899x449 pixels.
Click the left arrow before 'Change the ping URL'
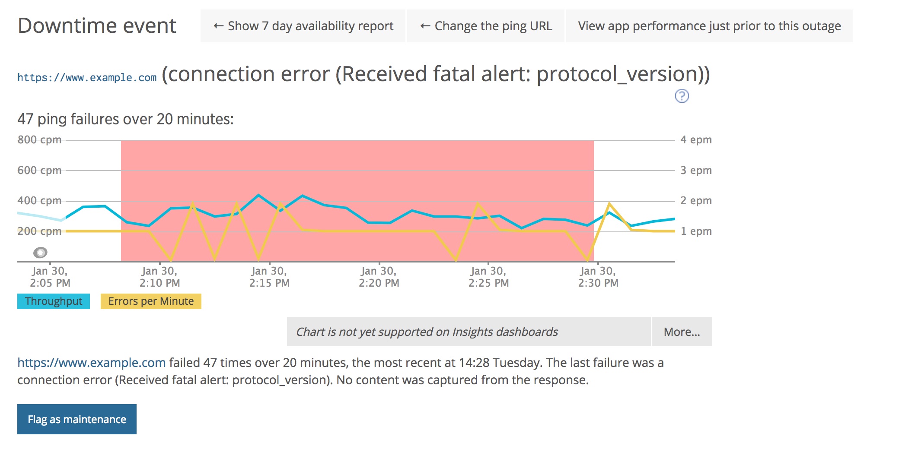(425, 26)
